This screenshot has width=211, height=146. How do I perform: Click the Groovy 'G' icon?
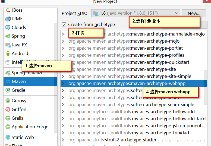tap(8, 101)
